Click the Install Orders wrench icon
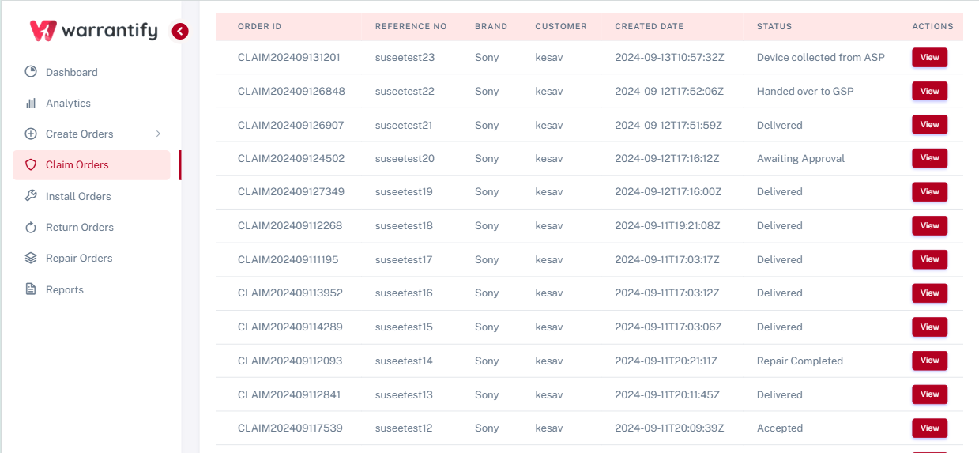Screen dimensions: 979x453 point(31,196)
